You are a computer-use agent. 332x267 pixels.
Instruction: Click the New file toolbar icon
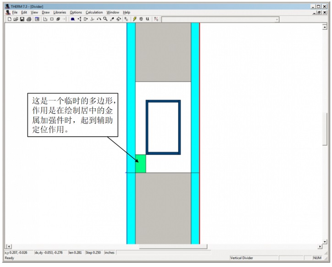click(x=10, y=19)
